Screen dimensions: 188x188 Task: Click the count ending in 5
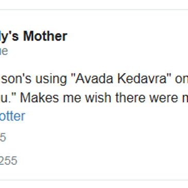pos(3,138)
